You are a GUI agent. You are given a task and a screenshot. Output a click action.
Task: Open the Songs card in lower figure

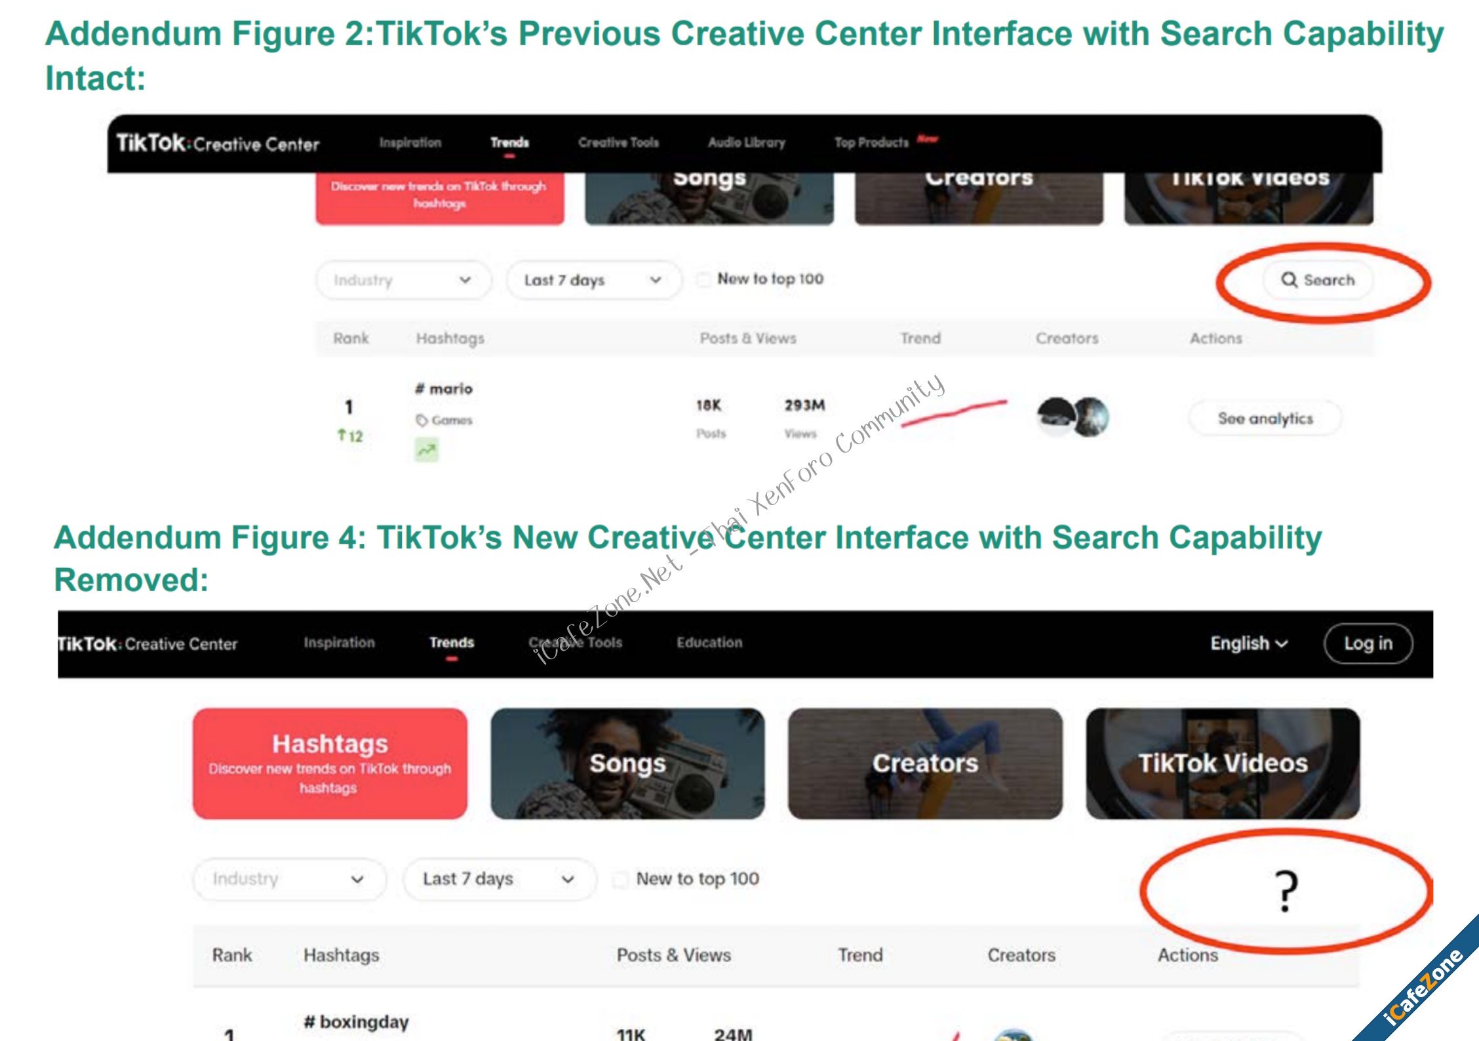[627, 764]
